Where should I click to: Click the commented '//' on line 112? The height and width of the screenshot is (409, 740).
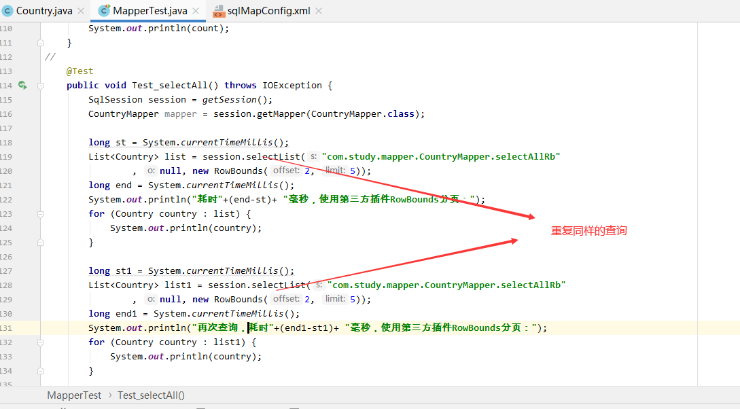[x=50, y=57]
